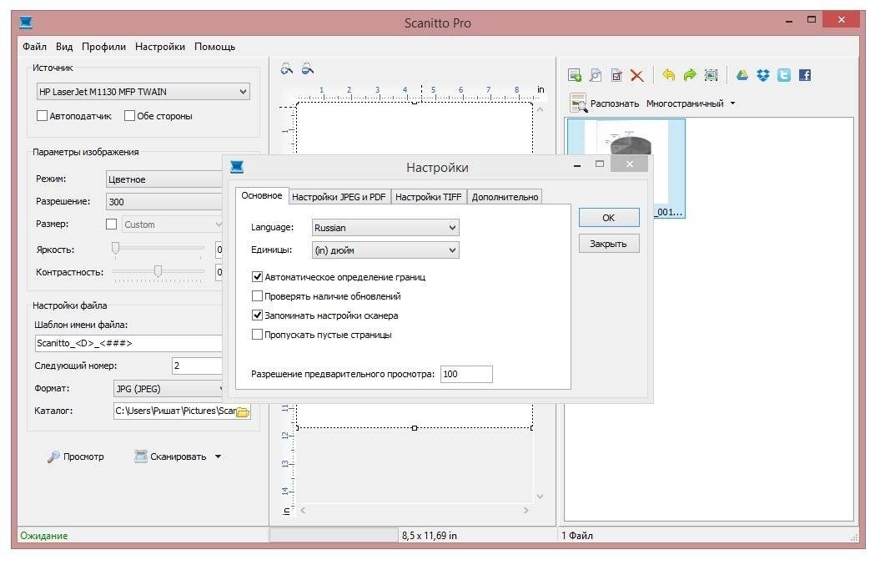Enable the Размер custom size checkbox

[x=112, y=224]
